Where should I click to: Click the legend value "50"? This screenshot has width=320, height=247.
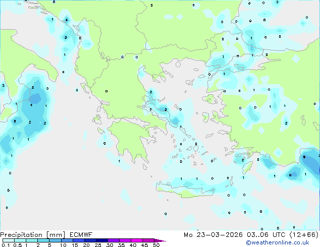pyautogui.click(x=156, y=245)
